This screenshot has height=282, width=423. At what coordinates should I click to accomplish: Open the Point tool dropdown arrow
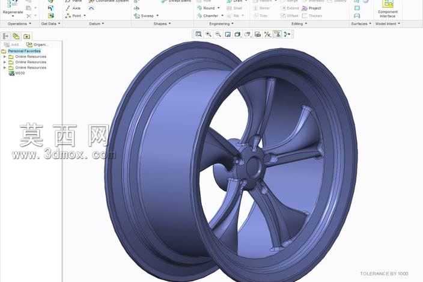(85, 16)
